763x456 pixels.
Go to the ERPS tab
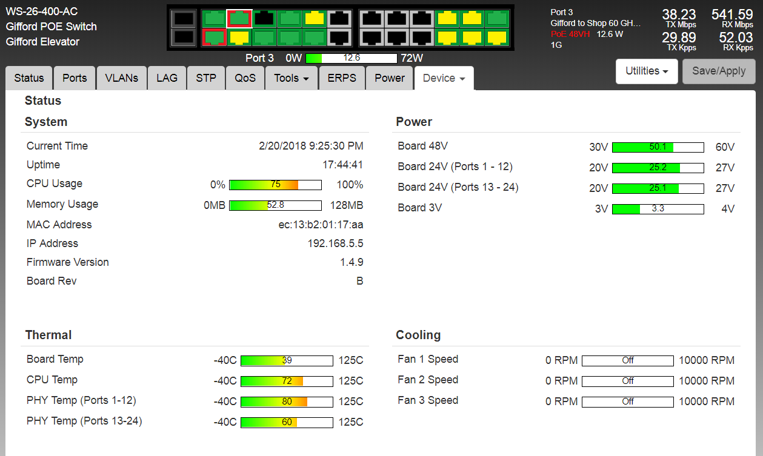342,78
